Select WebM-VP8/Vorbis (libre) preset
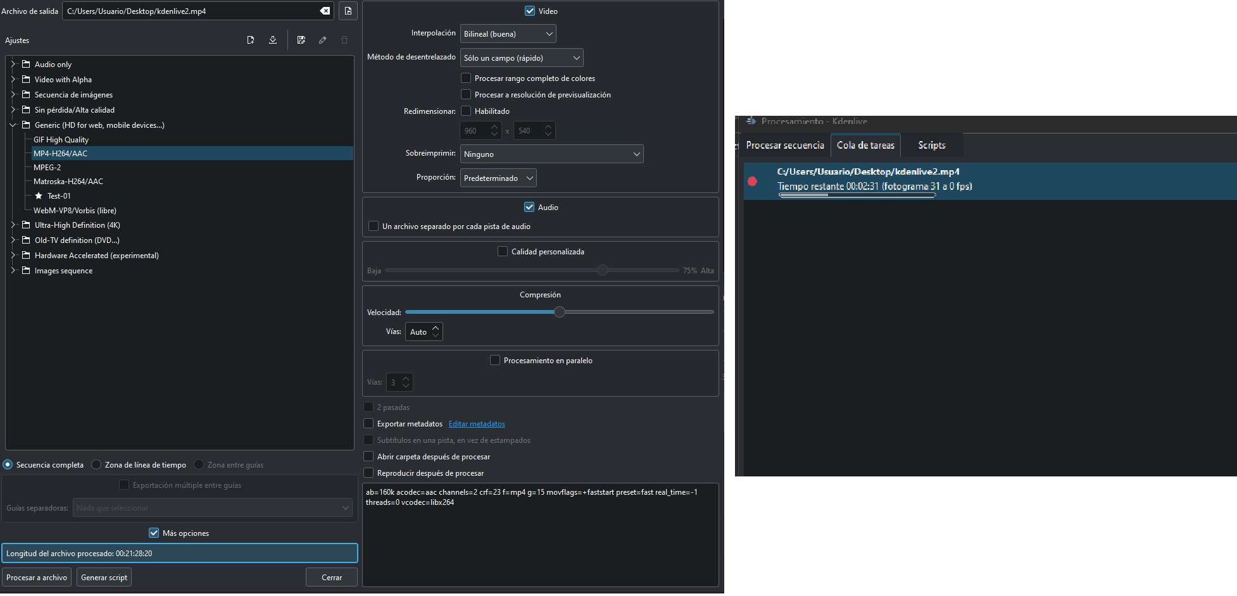Image resolution: width=1237 pixels, height=596 pixels. (75, 210)
